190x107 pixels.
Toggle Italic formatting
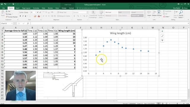tap(23, 16)
